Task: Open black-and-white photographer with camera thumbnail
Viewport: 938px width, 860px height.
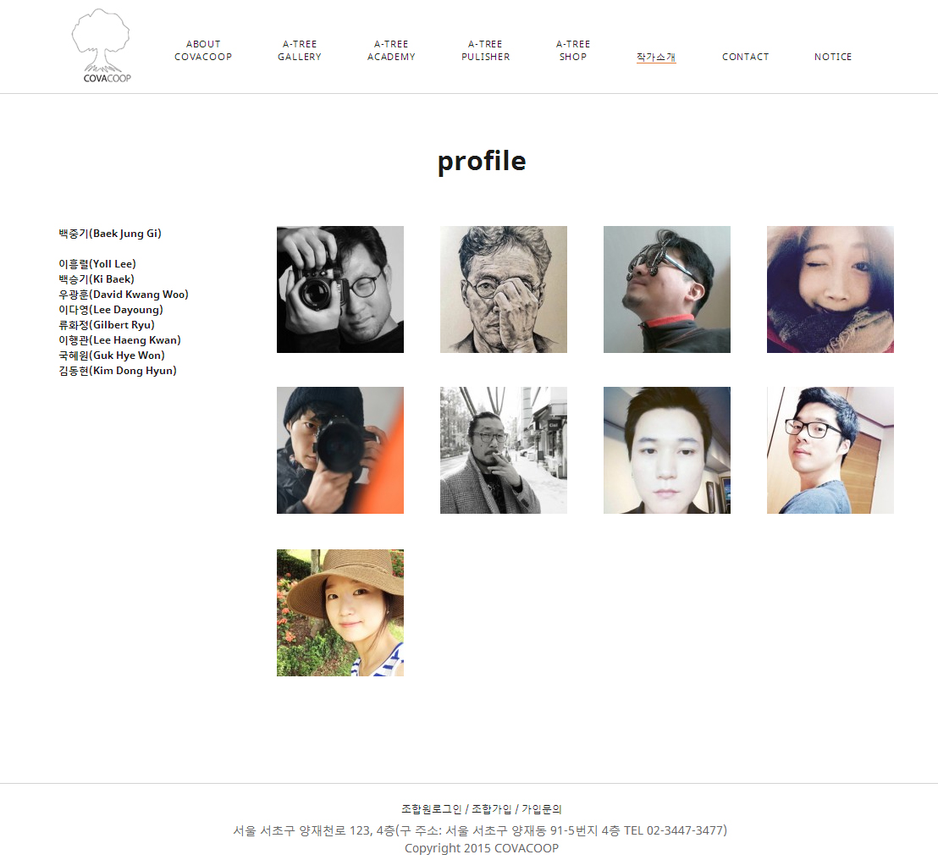Action: tap(340, 289)
